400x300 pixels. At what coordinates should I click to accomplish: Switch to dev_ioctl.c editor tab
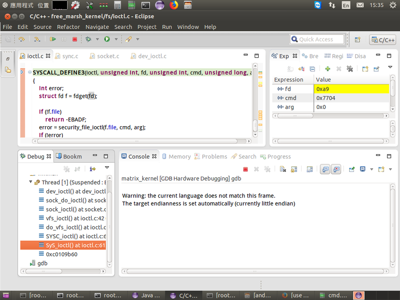(149, 56)
